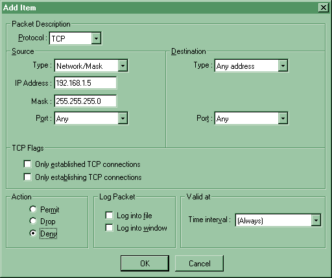Screen dimensions: 332x278
Task: Confirm with the OK button
Action: [145, 263]
